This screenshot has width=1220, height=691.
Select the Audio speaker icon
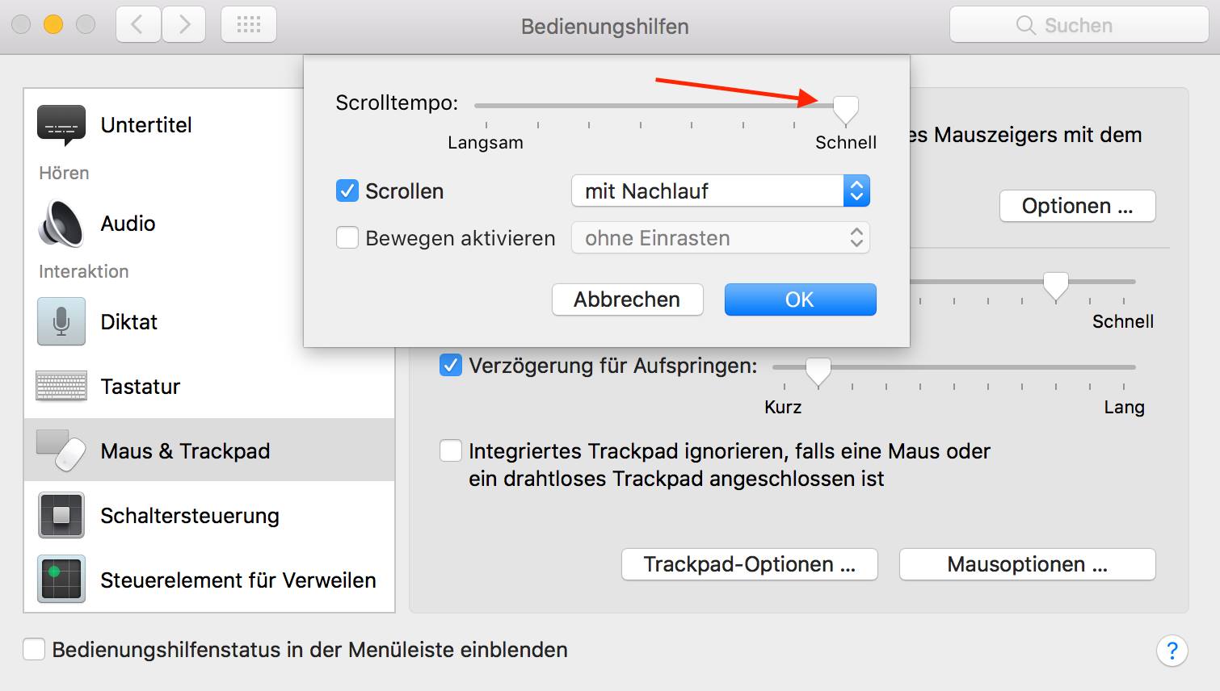tap(61, 224)
